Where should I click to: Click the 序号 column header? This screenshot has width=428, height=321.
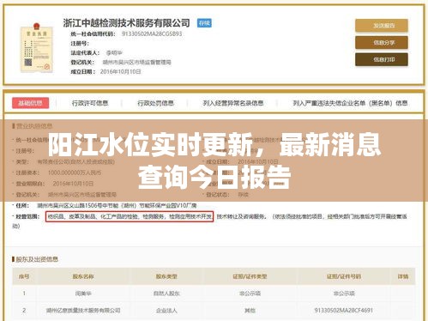24,276
